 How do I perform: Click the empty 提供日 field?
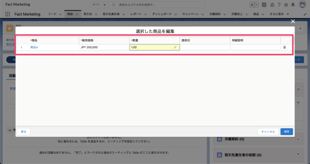coord(205,47)
